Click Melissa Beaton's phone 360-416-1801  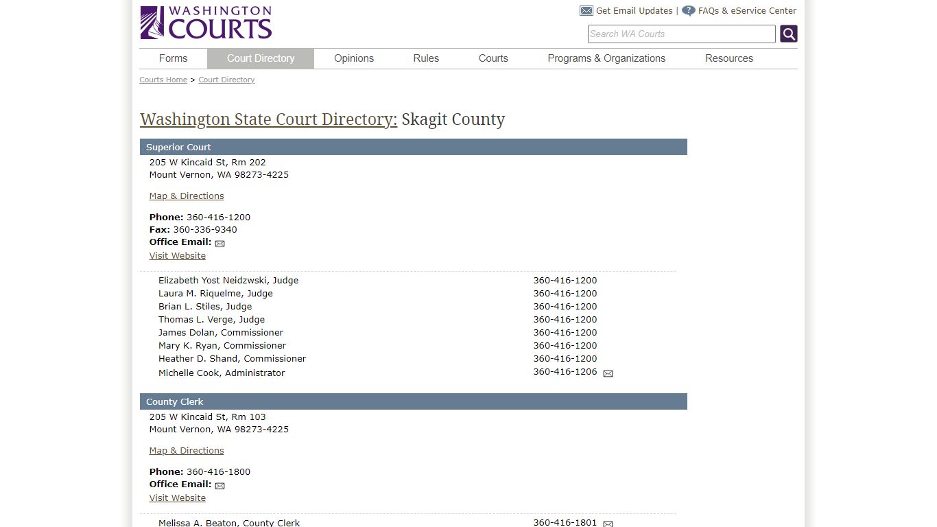[565, 522]
